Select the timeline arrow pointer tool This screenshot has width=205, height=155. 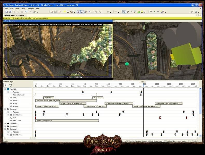click(6, 85)
